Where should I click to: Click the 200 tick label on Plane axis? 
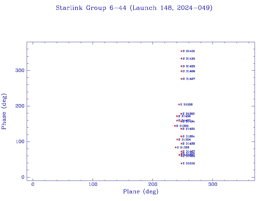tap(153, 184)
